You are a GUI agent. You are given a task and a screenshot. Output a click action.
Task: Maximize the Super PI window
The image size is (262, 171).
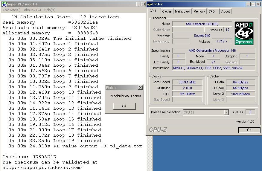coord(143,4)
